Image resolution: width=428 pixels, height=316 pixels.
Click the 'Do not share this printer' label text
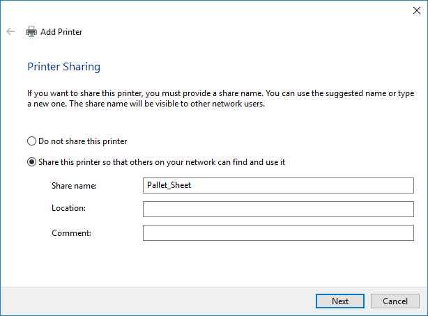point(82,141)
